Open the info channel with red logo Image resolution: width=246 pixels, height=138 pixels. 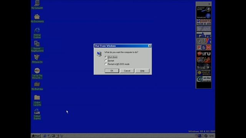[204, 60]
